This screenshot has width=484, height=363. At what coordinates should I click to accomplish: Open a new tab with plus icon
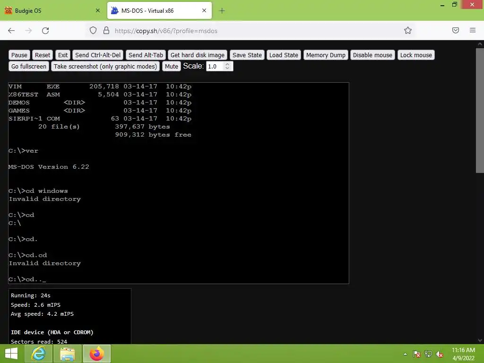pyautogui.click(x=222, y=11)
